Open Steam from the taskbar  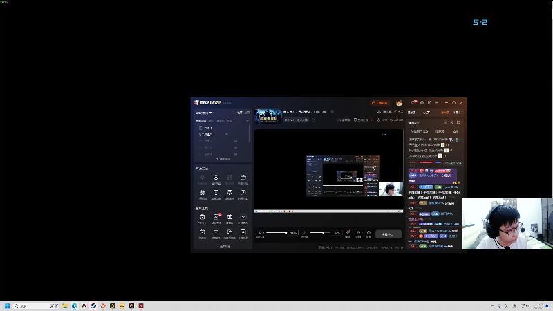point(93,305)
